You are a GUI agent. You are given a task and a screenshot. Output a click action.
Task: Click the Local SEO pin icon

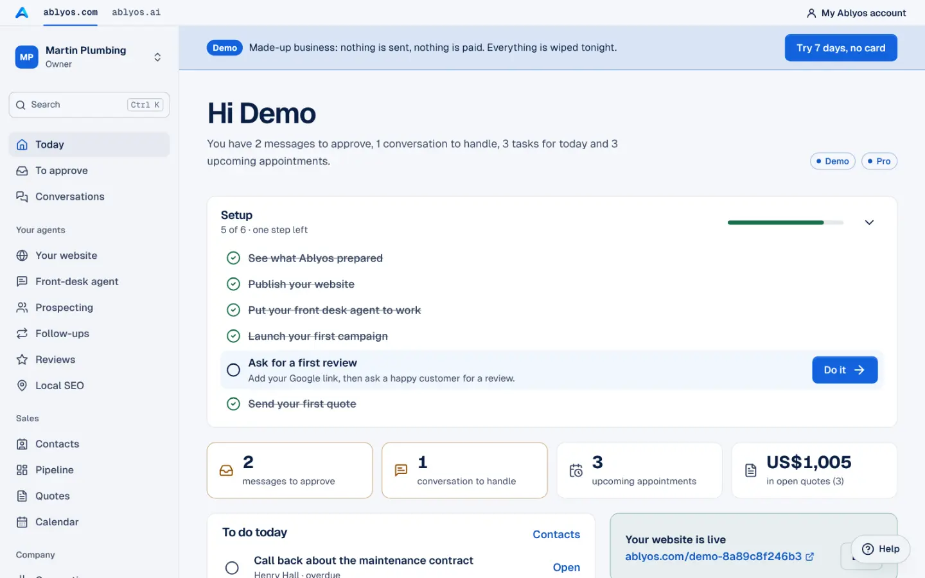(22, 385)
